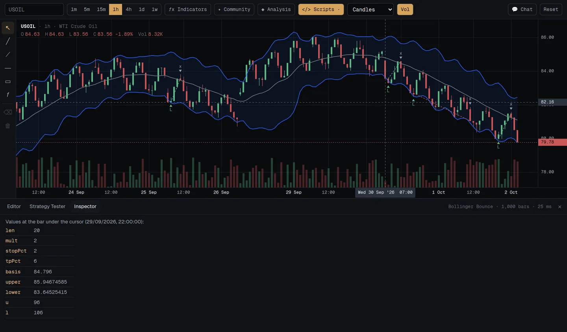The image size is (567, 332).
Task: Click the 'lower' value 83.64525415
Action: 50,292
